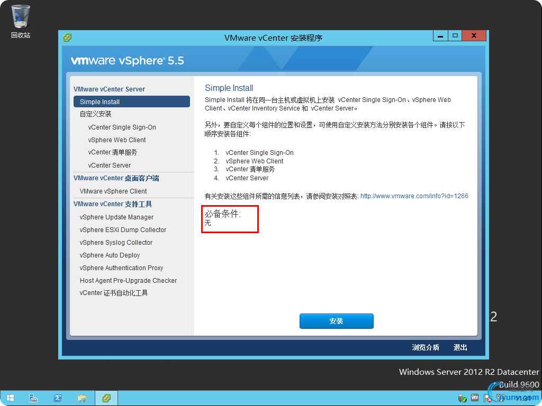Click the VMware vCenter 桌面客户端 heading
The image size is (542, 406).
(x=116, y=178)
